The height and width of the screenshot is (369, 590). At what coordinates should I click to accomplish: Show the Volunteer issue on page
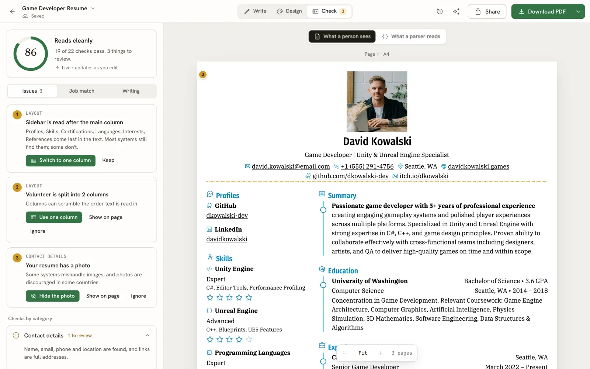(x=105, y=217)
